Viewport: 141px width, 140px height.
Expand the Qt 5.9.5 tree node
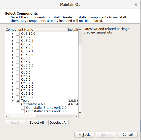13,37
